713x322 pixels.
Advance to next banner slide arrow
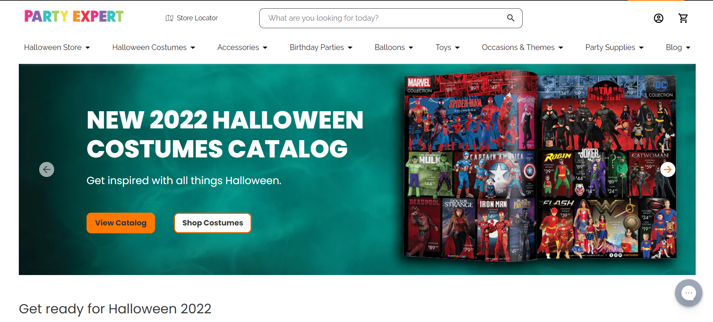pos(668,169)
